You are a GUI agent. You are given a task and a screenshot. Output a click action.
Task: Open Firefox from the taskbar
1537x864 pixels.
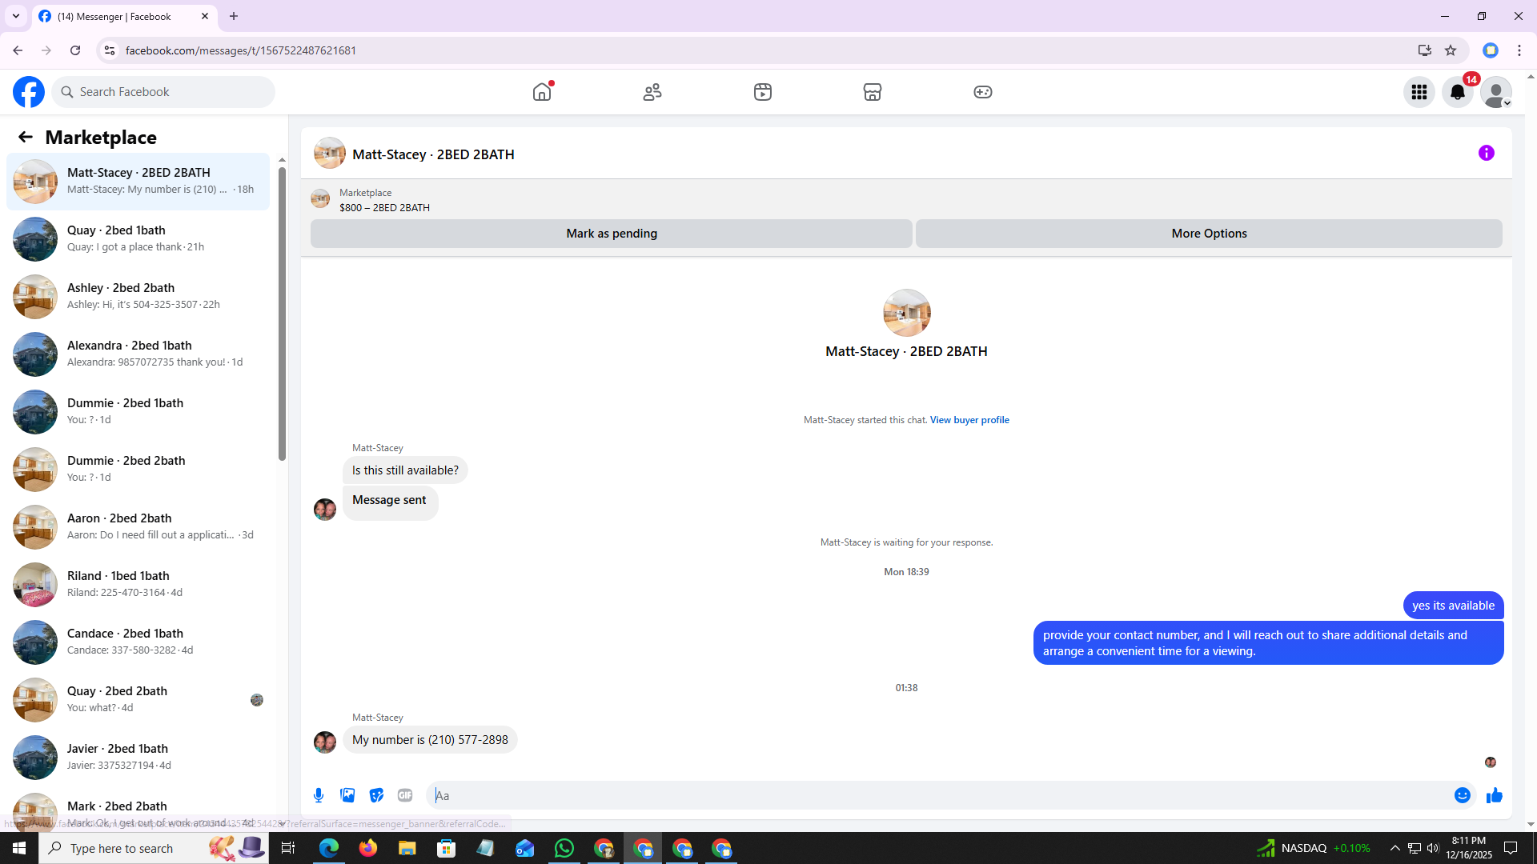[368, 848]
